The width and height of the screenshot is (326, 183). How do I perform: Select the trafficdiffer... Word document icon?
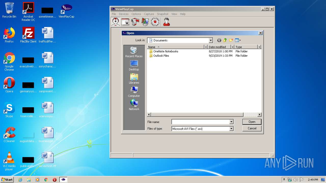[47, 35]
